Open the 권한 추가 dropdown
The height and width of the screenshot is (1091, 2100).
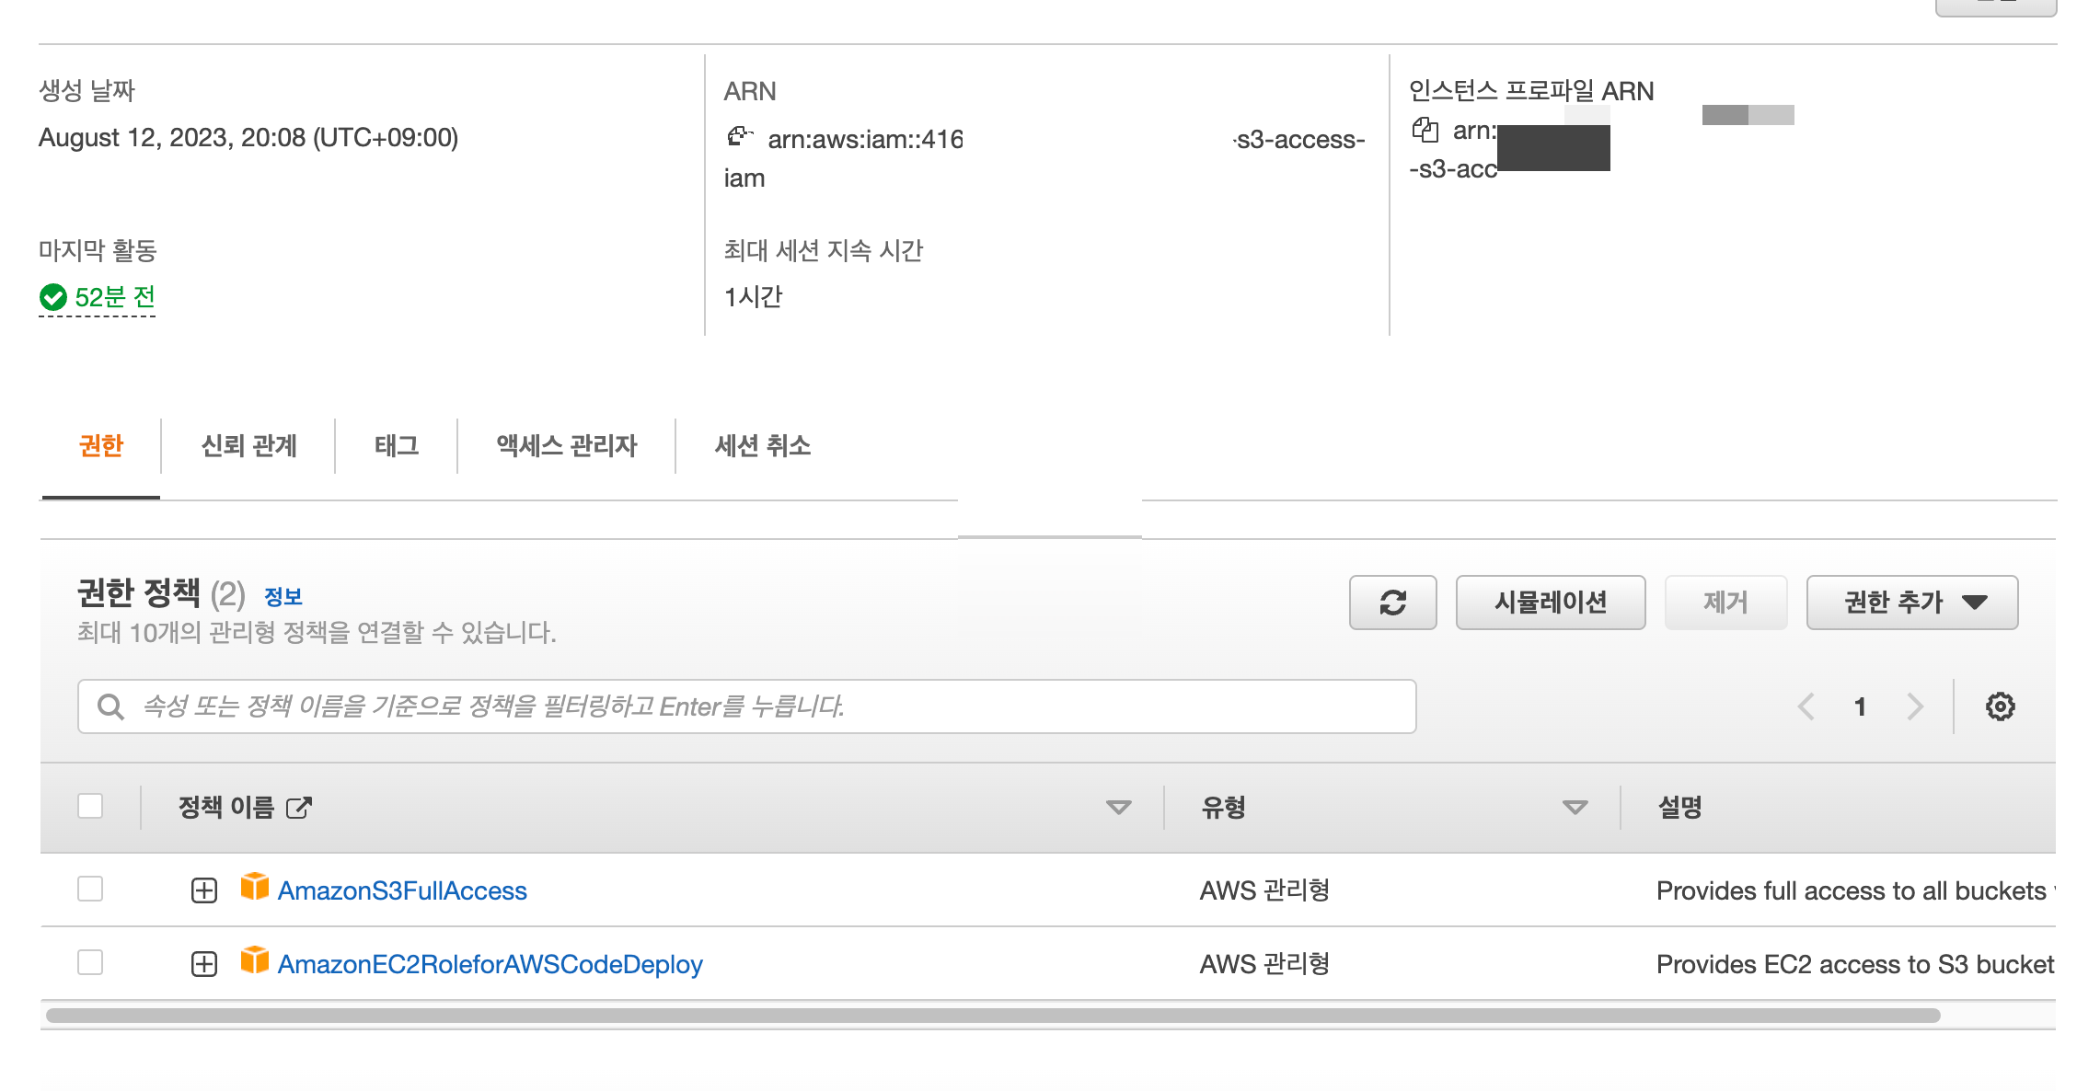coord(1911,603)
